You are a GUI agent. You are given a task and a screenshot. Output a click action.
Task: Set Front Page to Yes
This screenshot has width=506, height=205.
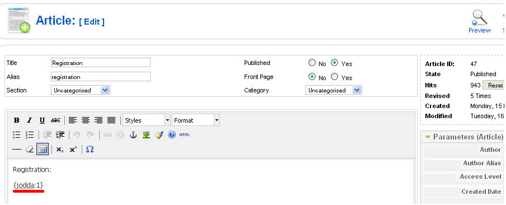click(x=335, y=77)
